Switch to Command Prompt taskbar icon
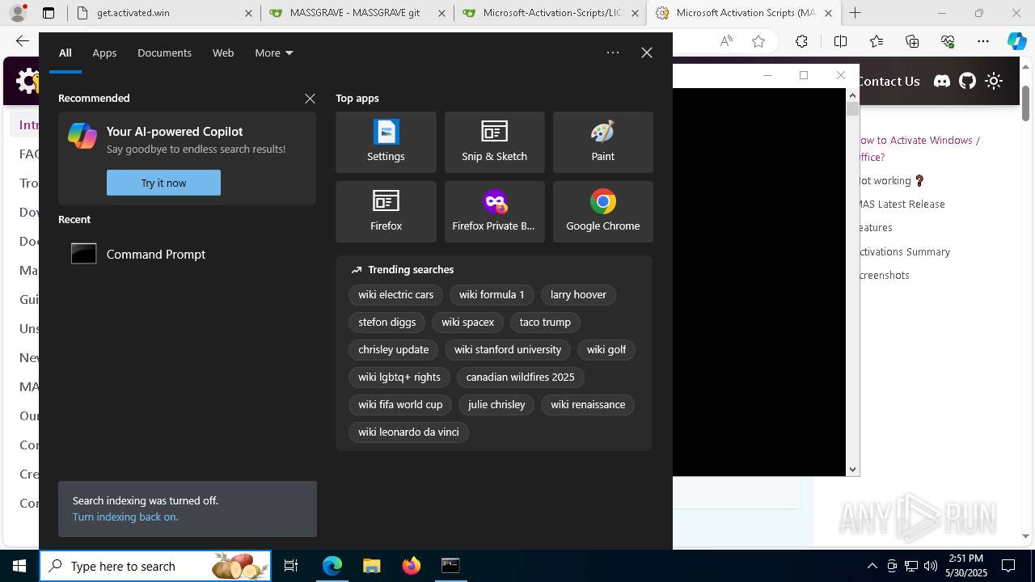Screen dimensions: 1035x582 pos(450,566)
